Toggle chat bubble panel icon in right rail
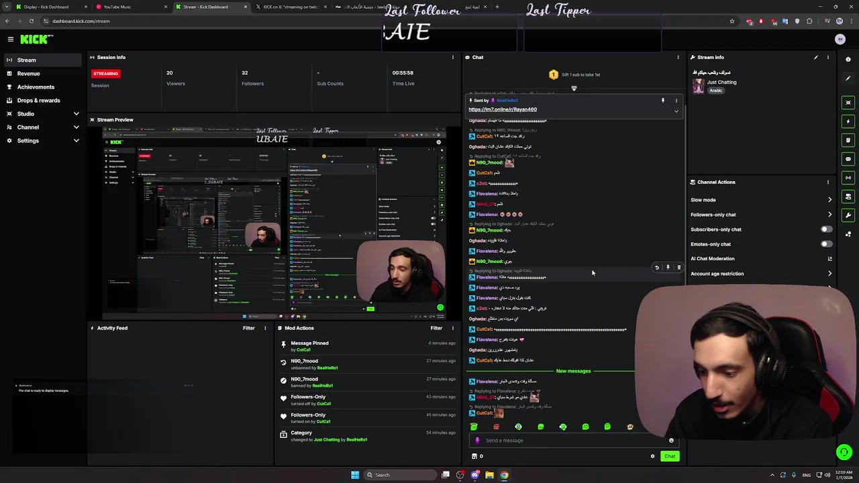The height and width of the screenshot is (483, 859). pos(848,159)
